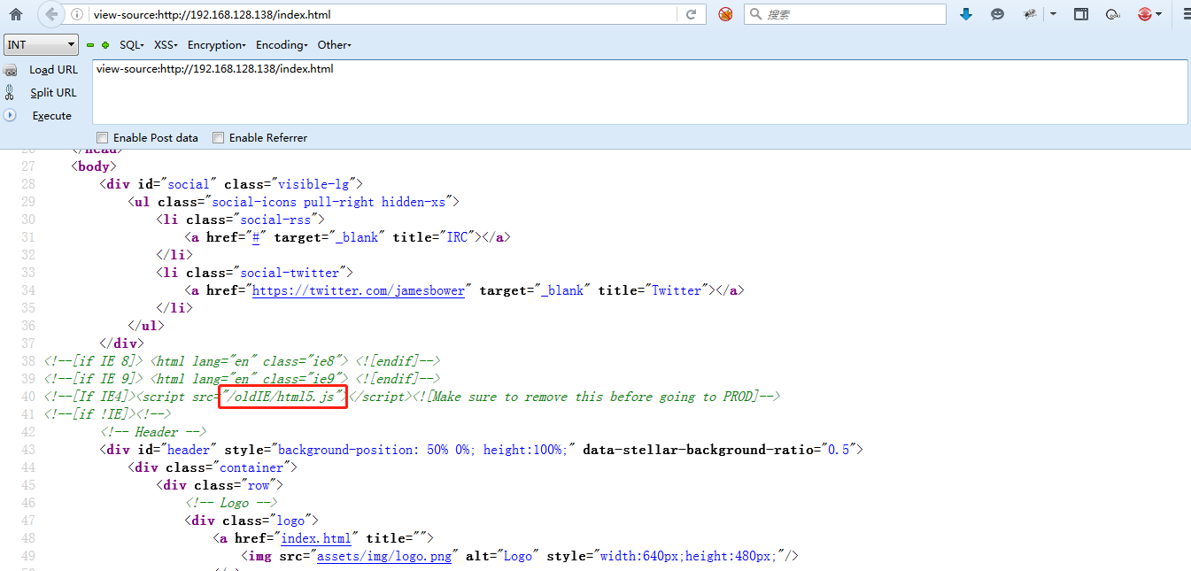Show site info via the 'i' icon

pyautogui.click(x=77, y=14)
